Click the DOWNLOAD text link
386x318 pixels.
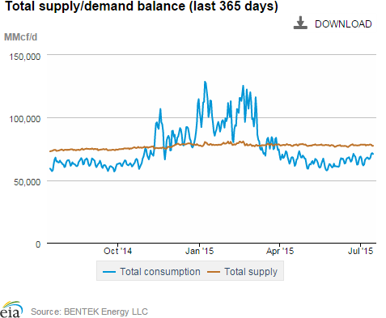(x=343, y=24)
